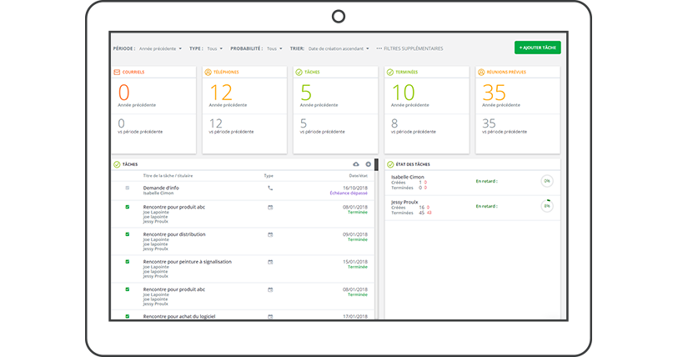Click the large 10 in Terminées card
Viewport: 678px width, 357px height.
403,93
